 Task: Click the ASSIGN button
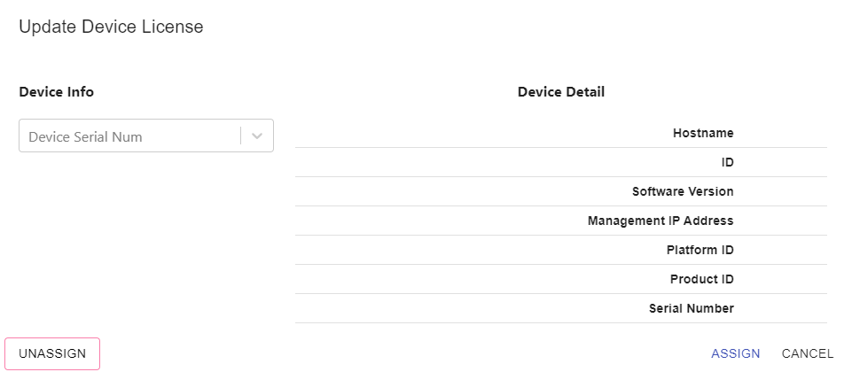(x=735, y=353)
